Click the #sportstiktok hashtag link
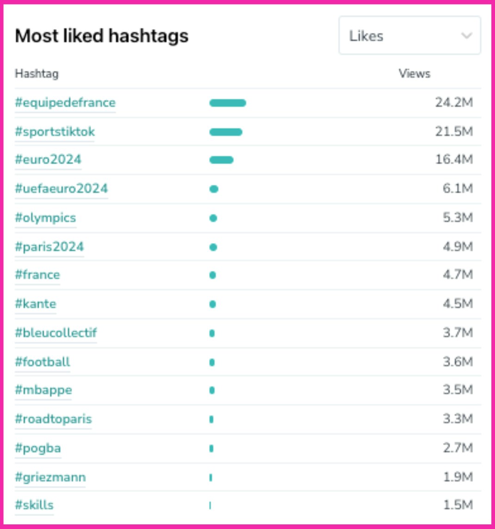This screenshot has width=495, height=529. click(55, 132)
